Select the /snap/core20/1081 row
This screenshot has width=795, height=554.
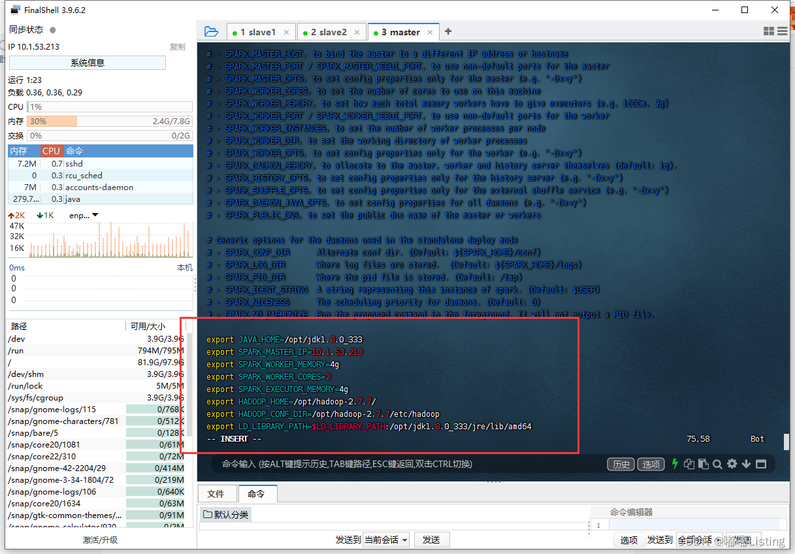tap(97, 445)
